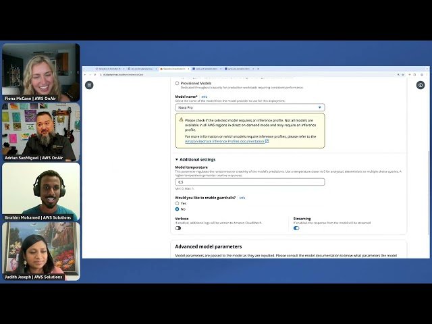Open the Info link beside Model name

pyautogui.click(x=204, y=97)
